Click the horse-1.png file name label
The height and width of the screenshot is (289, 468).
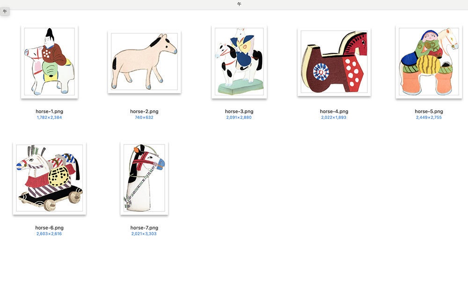(50, 111)
